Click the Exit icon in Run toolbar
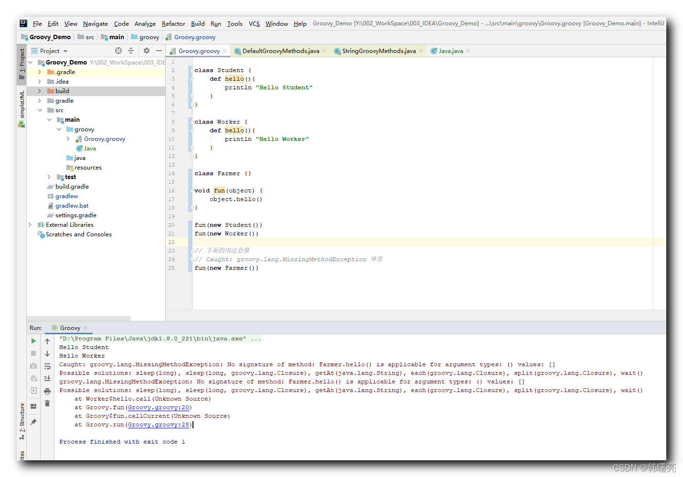This screenshot has height=477, width=683. [33, 391]
